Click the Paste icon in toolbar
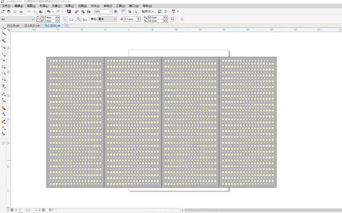The image size is (342, 213). point(41,12)
